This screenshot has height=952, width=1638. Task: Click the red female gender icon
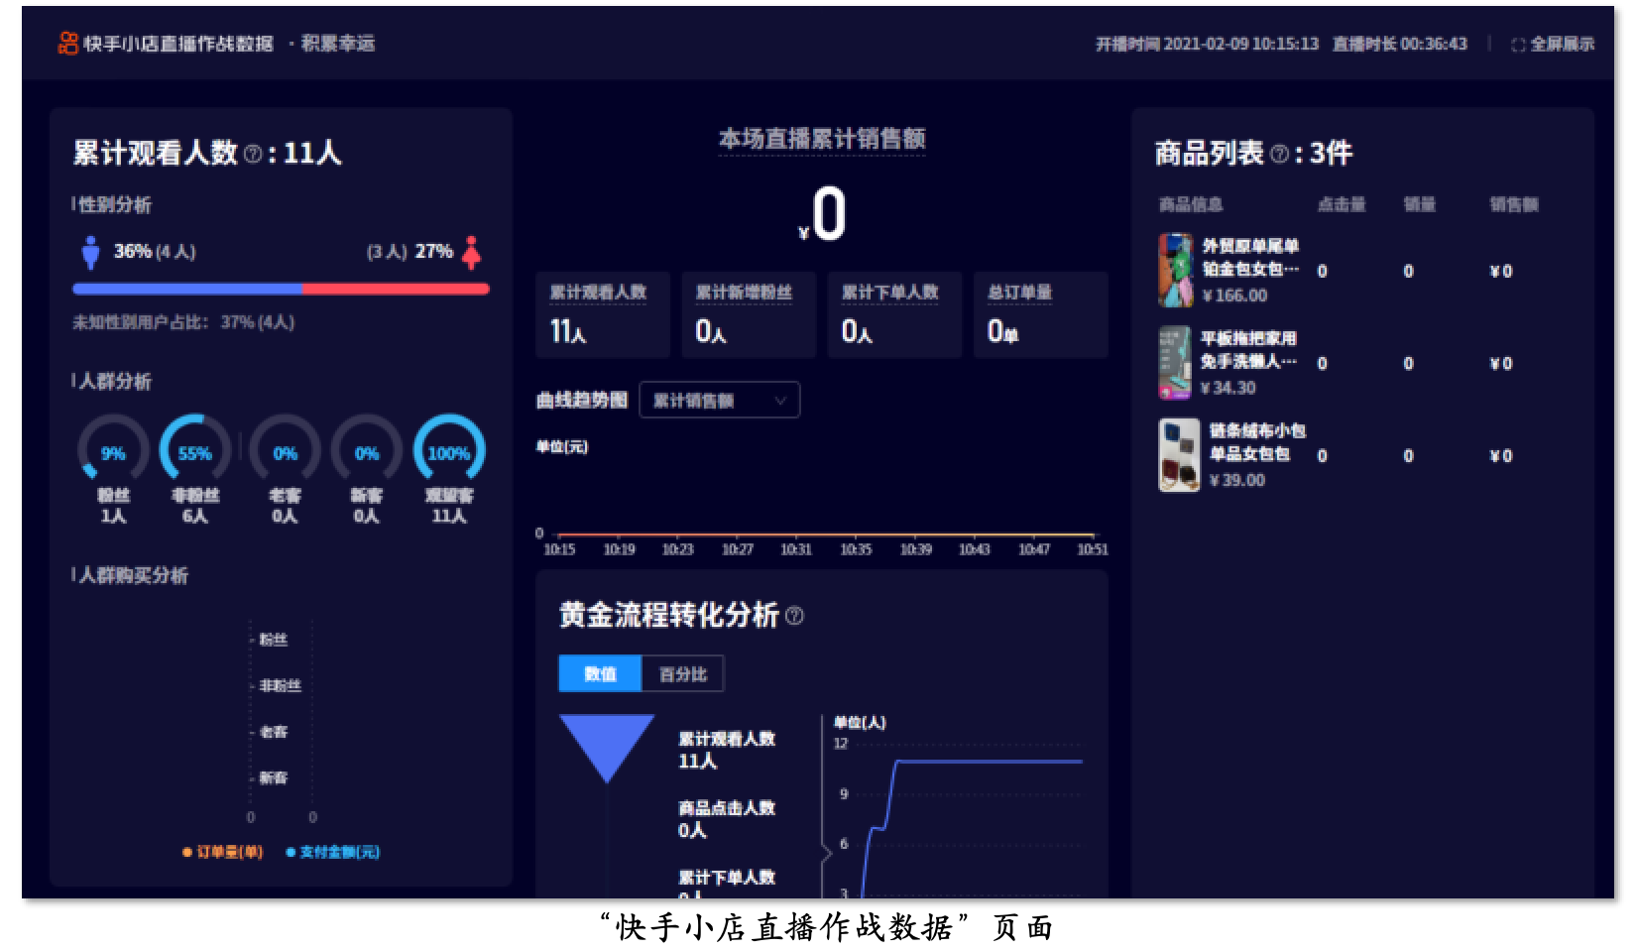[x=472, y=252]
